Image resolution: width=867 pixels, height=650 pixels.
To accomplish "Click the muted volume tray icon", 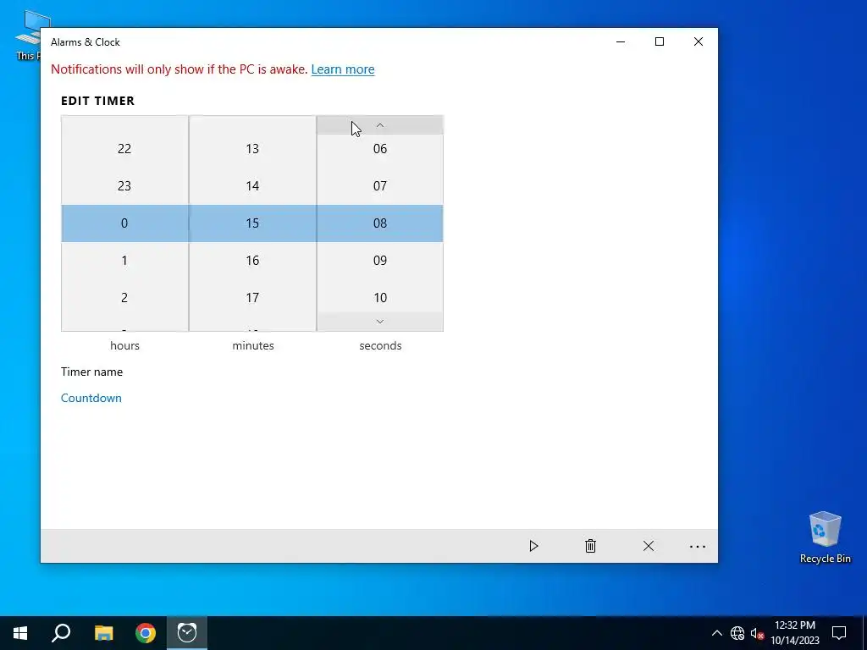I will pyautogui.click(x=757, y=633).
